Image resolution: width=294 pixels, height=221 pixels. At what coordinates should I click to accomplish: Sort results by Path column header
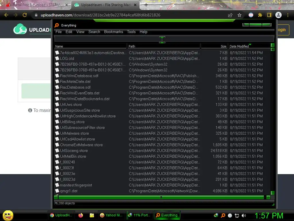164,46
